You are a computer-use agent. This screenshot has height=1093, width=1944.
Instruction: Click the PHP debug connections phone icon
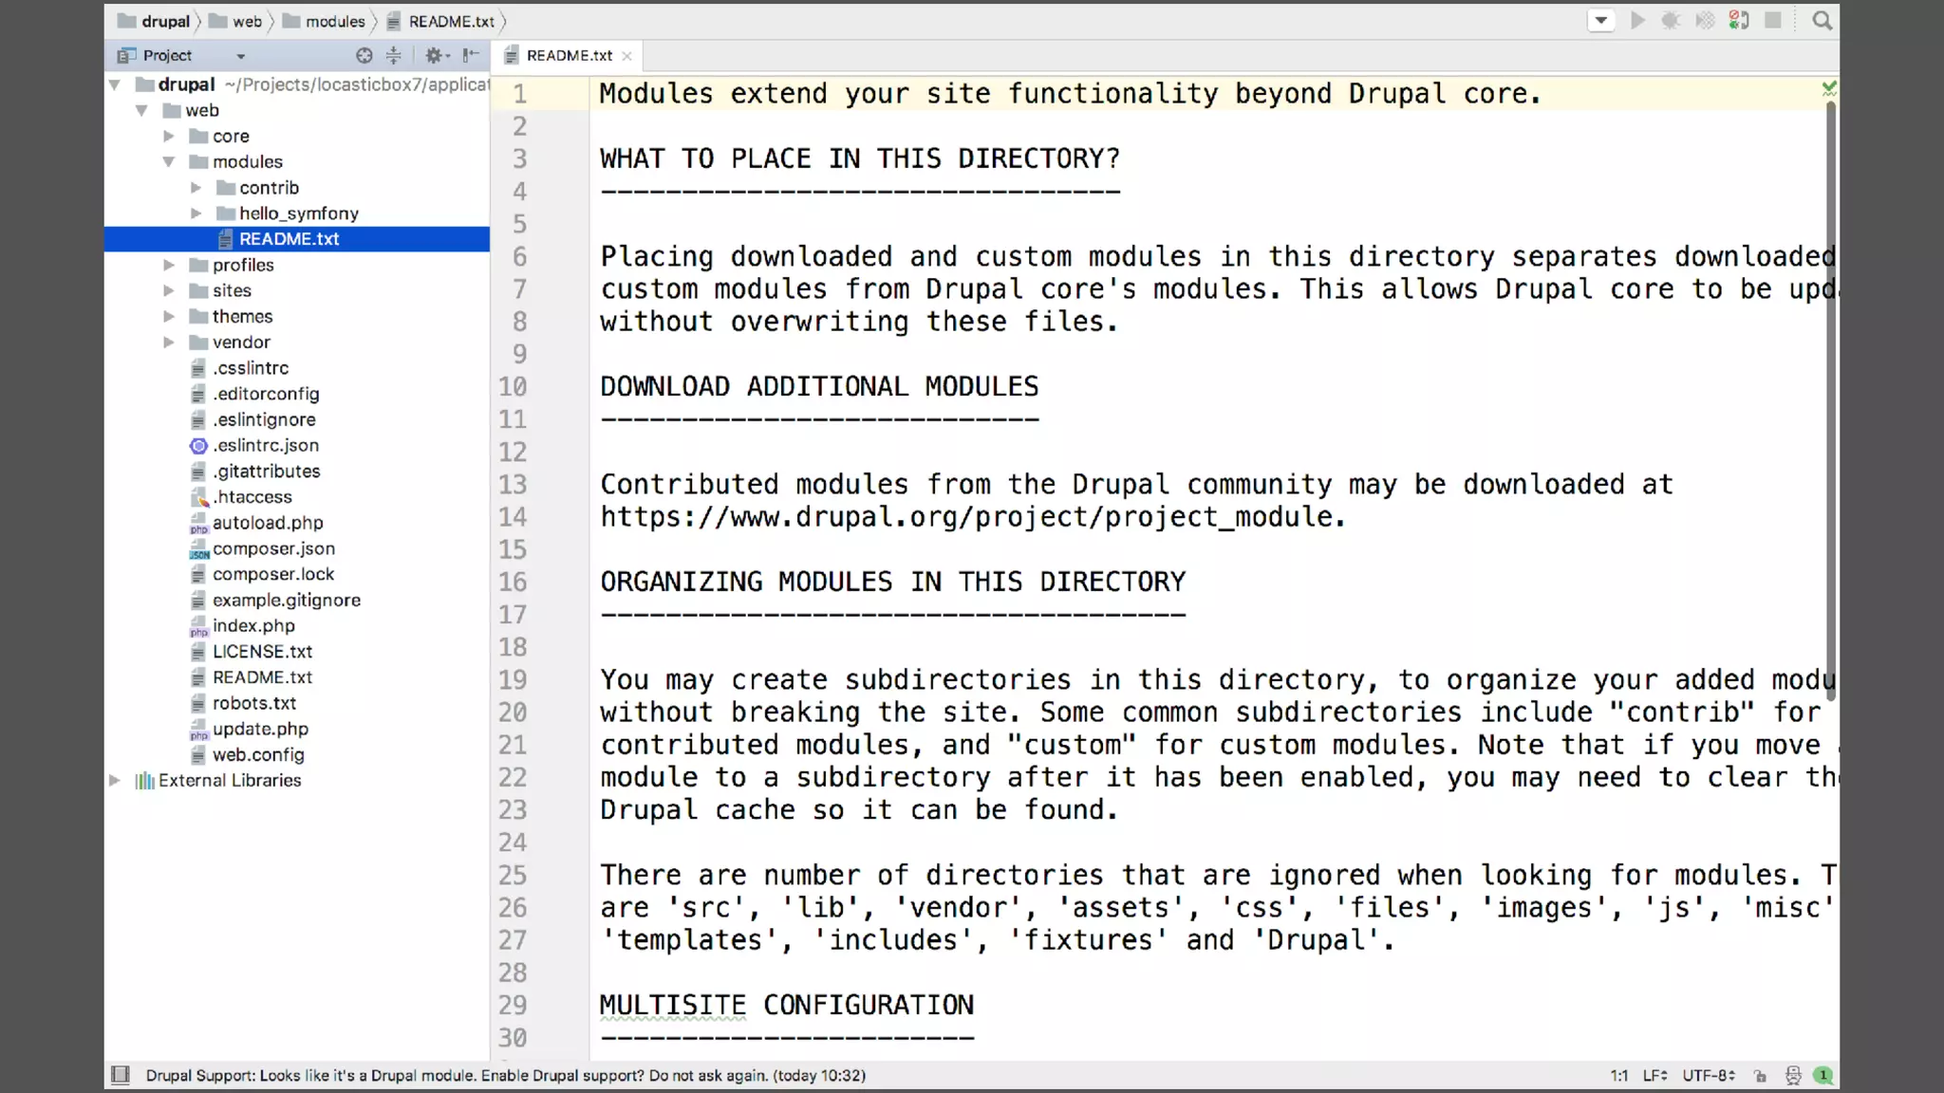pos(1739,21)
